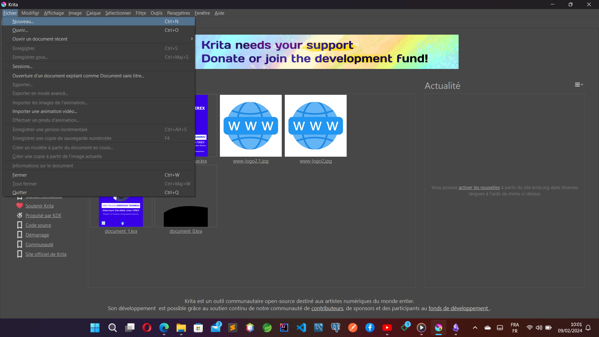Open the Image menu
Image resolution: width=599 pixels, height=337 pixels.
coord(75,13)
